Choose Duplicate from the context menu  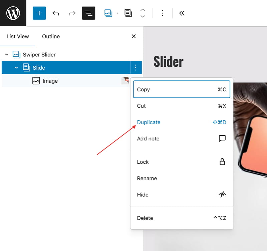tap(149, 122)
